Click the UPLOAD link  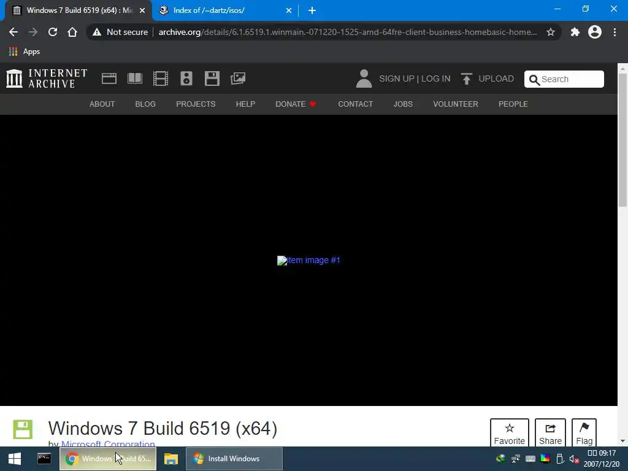point(496,79)
